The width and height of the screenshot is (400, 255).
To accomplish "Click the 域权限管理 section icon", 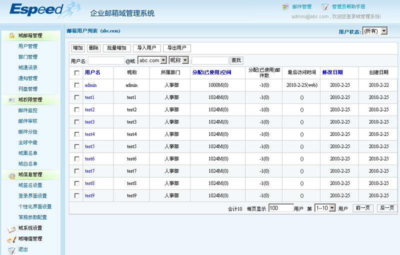I will (11, 99).
